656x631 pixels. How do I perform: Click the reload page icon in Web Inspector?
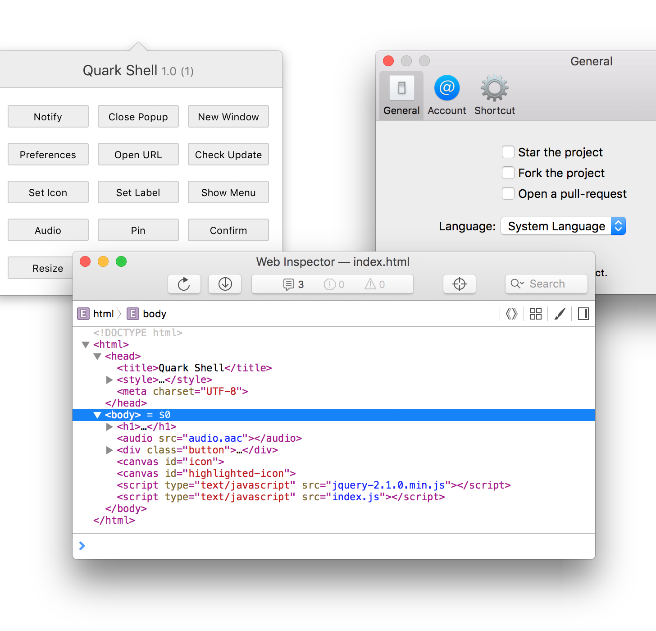(184, 284)
